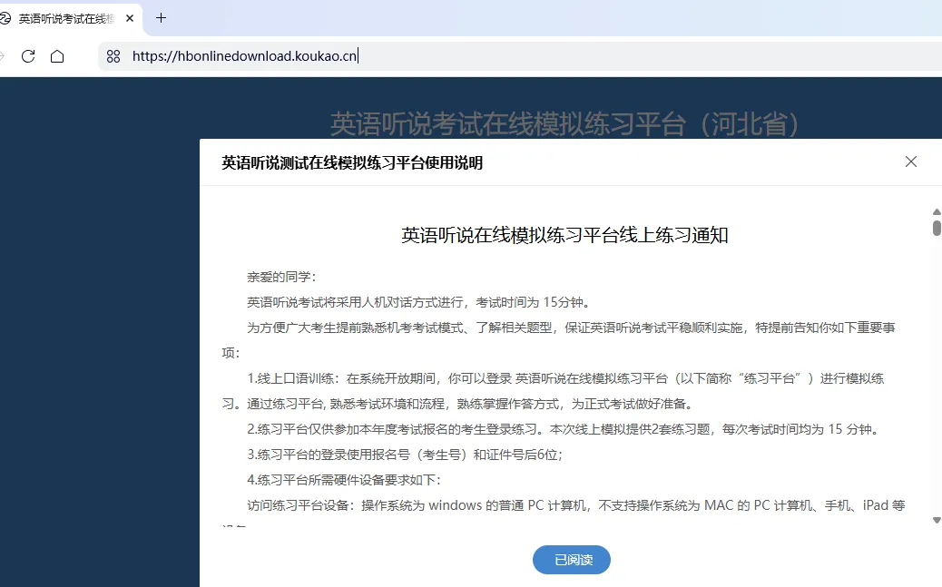The width and height of the screenshot is (942, 587).
Task: Click line 为方便广大考生提前熟悉机考考试模式
Action: click(571, 328)
